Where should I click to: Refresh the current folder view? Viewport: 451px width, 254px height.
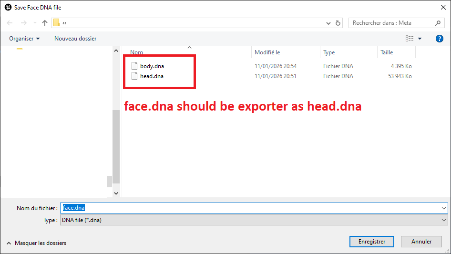coord(338,23)
